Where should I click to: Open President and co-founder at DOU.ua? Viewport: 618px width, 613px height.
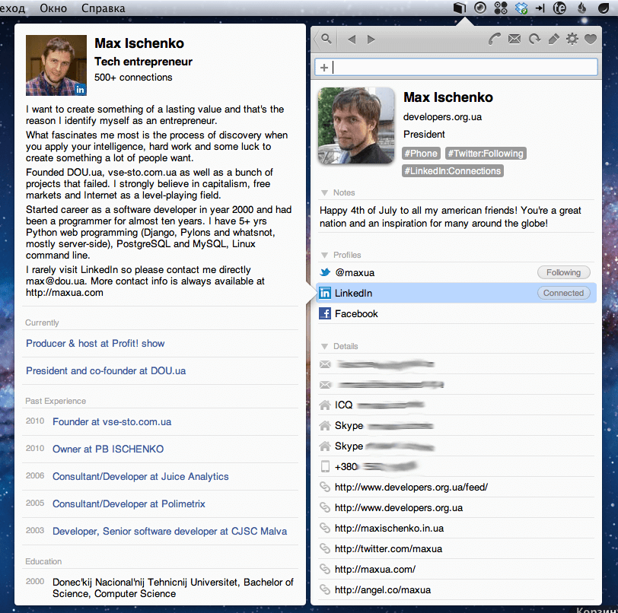point(106,370)
